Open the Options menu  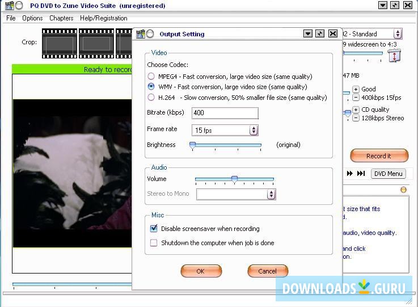pyautogui.click(x=32, y=18)
